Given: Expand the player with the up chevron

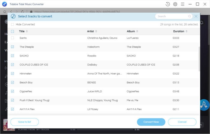Looking at the screenshot, I should click(x=201, y=125).
